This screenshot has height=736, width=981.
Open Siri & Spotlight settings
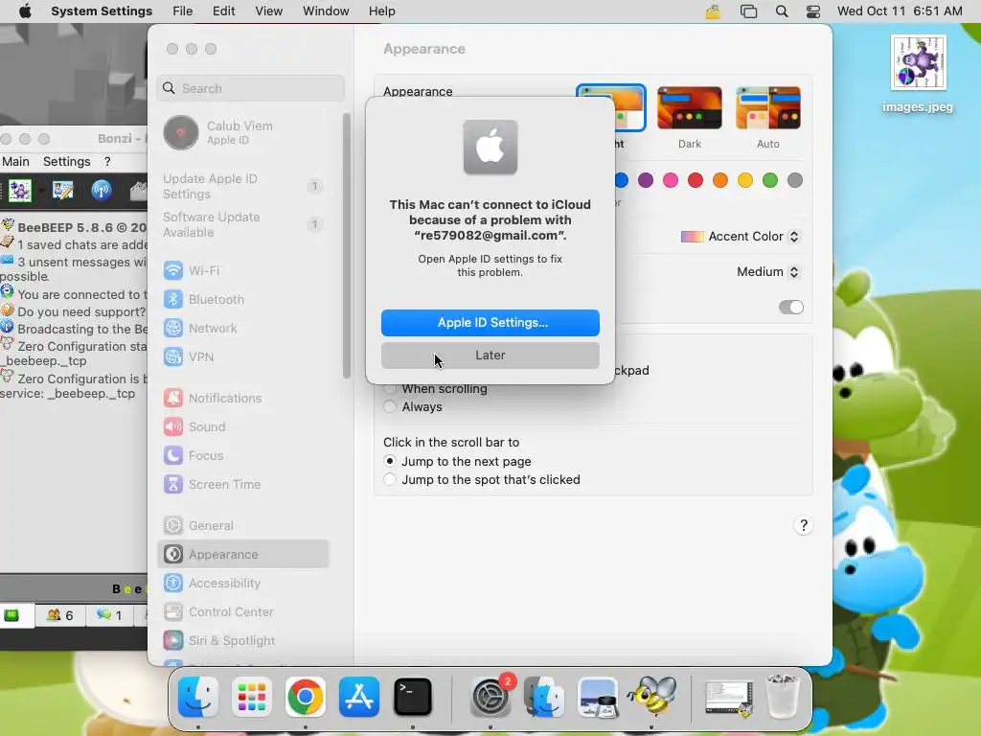[242, 641]
